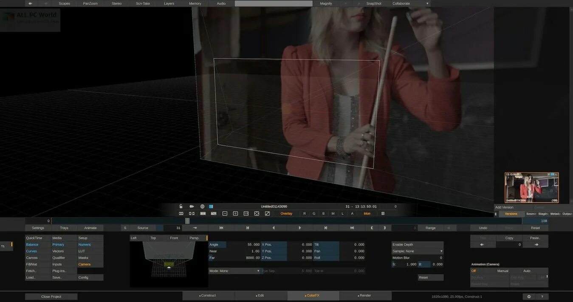The image size is (573, 302).
Task: Switch to the Versions tab
Action: [x=511, y=214]
